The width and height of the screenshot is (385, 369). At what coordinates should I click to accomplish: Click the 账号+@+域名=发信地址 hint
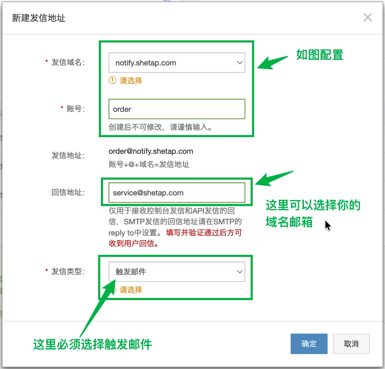(x=149, y=164)
